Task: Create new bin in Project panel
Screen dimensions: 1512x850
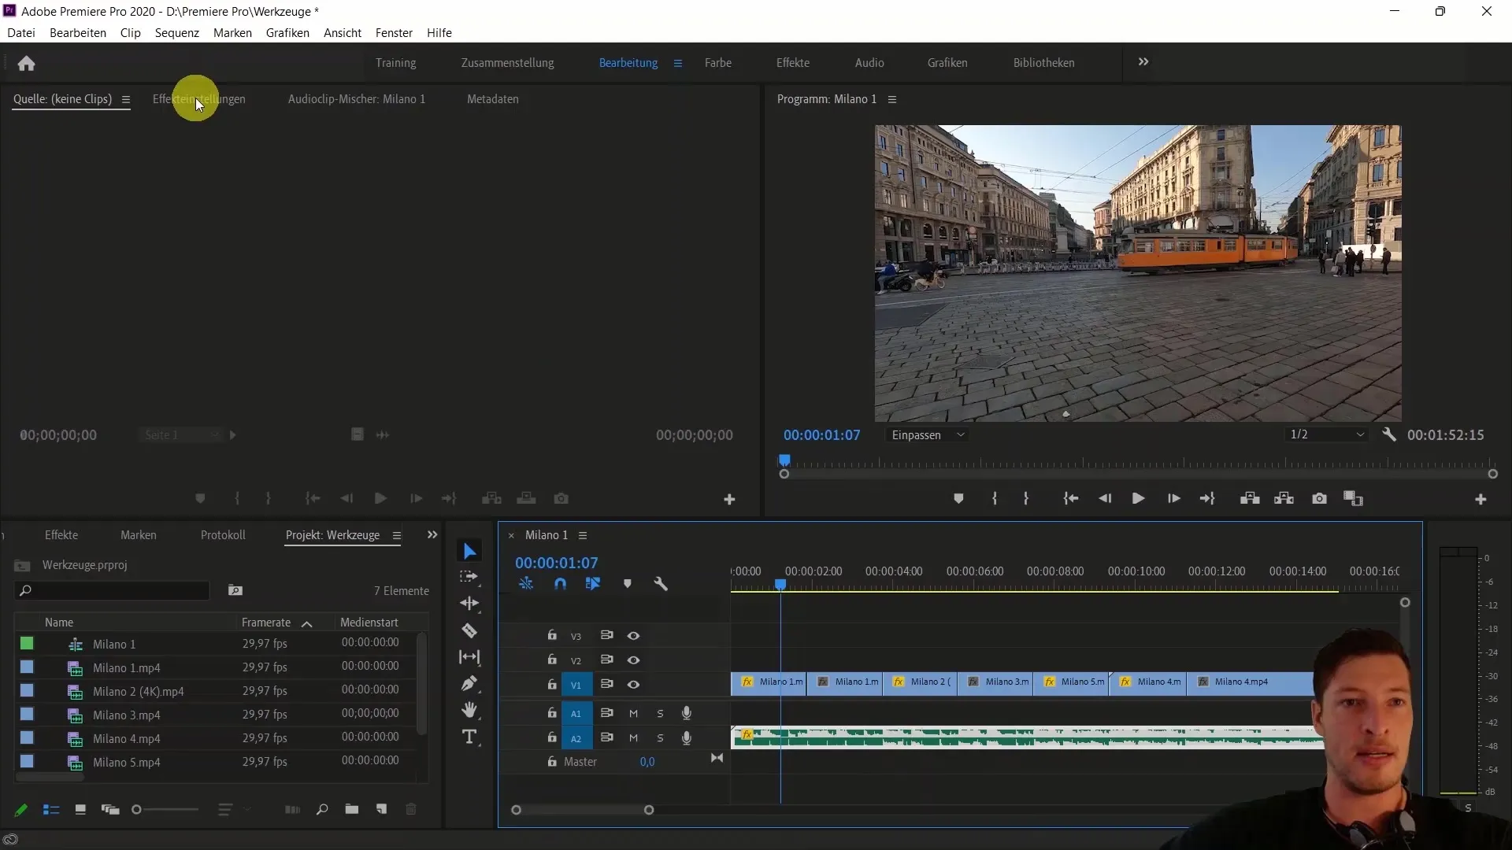Action: [x=351, y=809]
